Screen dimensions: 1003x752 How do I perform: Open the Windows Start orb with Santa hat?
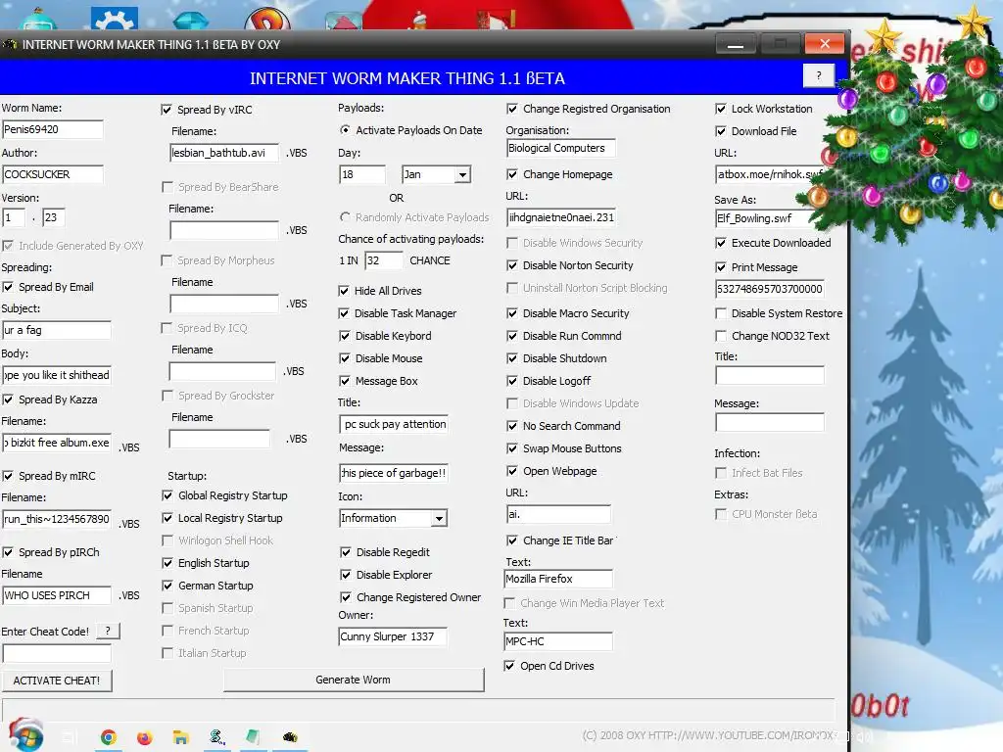point(25,735)
